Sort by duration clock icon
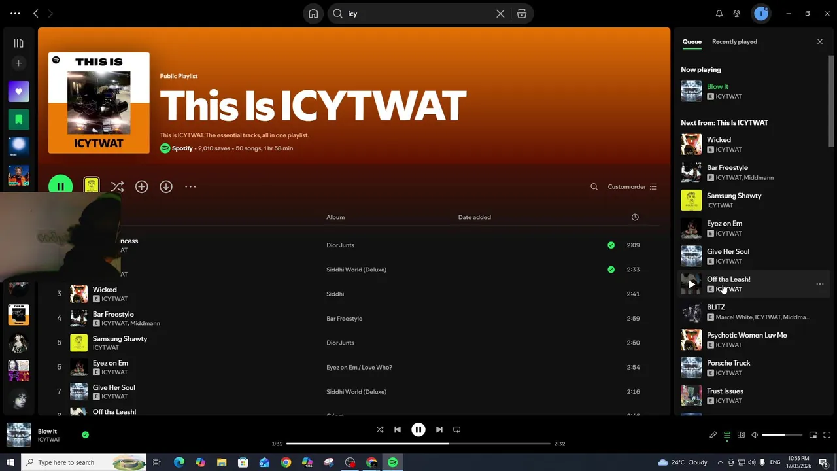The height and width of the screenshot is (471, 837). 635,217
